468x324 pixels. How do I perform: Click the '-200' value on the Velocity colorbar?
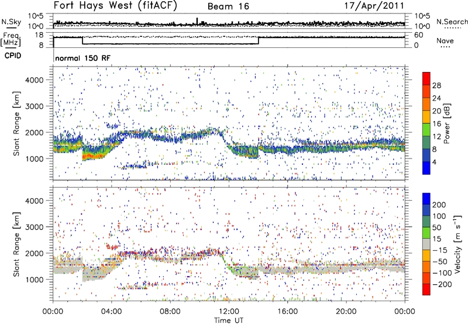click(x=442, y=284)
